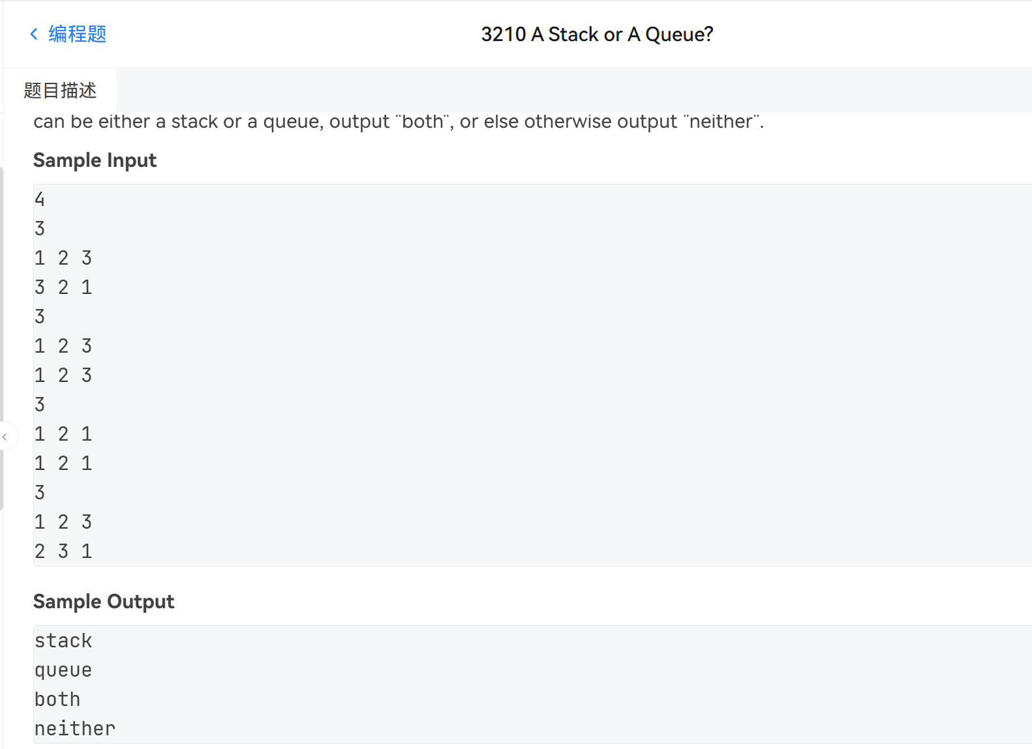The width and height of the screenshot is (1032, 749).
Task: Select the line 1 2 1 in sample input
Action: [63, 433]
